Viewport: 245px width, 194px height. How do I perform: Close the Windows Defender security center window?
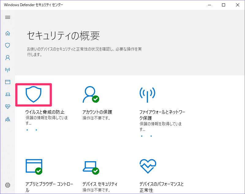(238, 5)
